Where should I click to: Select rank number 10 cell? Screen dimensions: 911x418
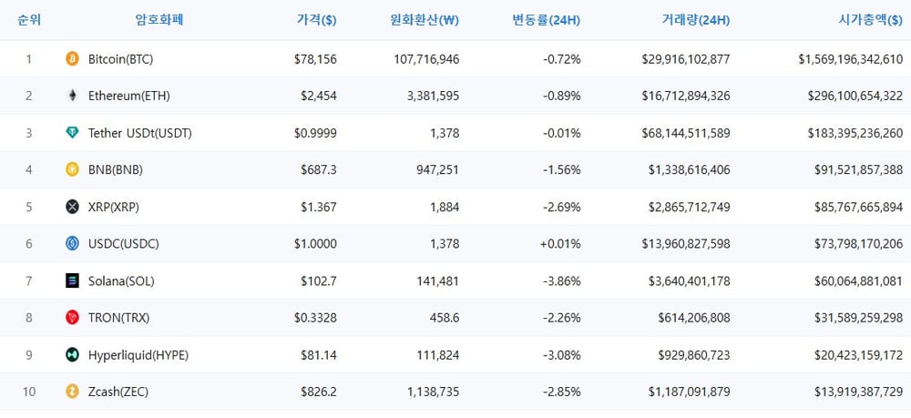(x=29, y=393)
